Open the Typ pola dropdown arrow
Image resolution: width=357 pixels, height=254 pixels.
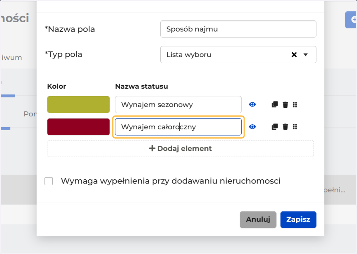click(305, 55)
